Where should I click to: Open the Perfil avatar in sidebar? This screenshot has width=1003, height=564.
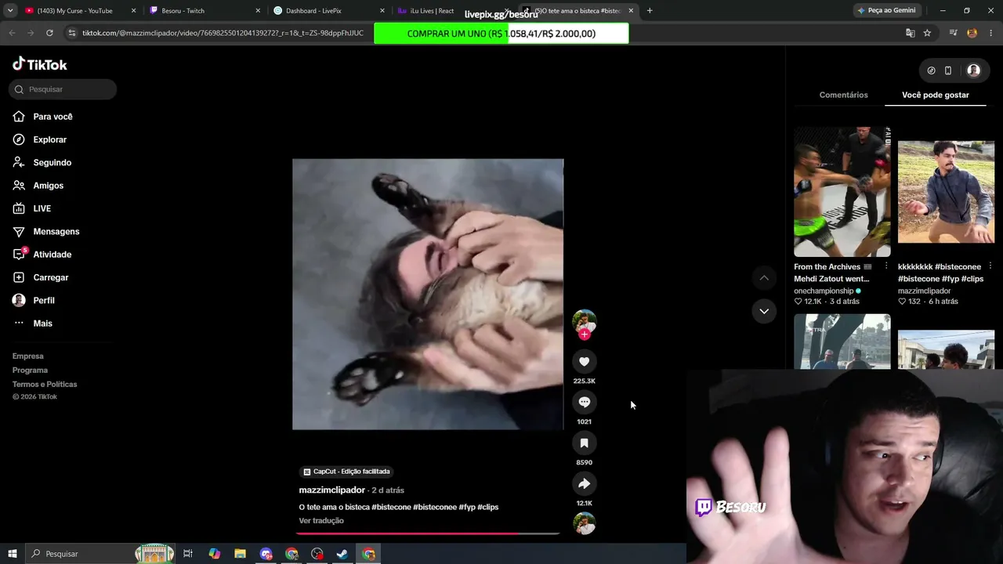coord(19,300)
